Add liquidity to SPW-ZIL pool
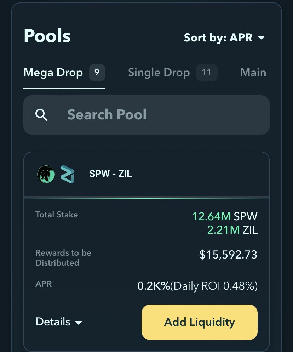Image resolution: width=293 pixels, height=352 pixels. tap(200, 322)
